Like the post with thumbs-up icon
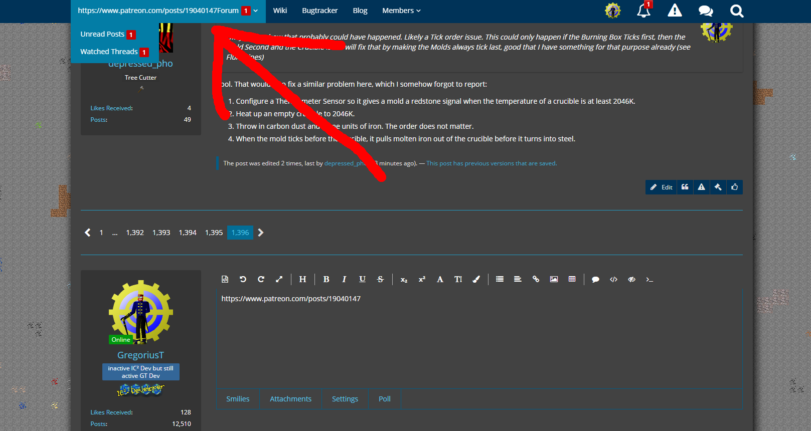This screenshot has height=431, width=811. (734, 187)
